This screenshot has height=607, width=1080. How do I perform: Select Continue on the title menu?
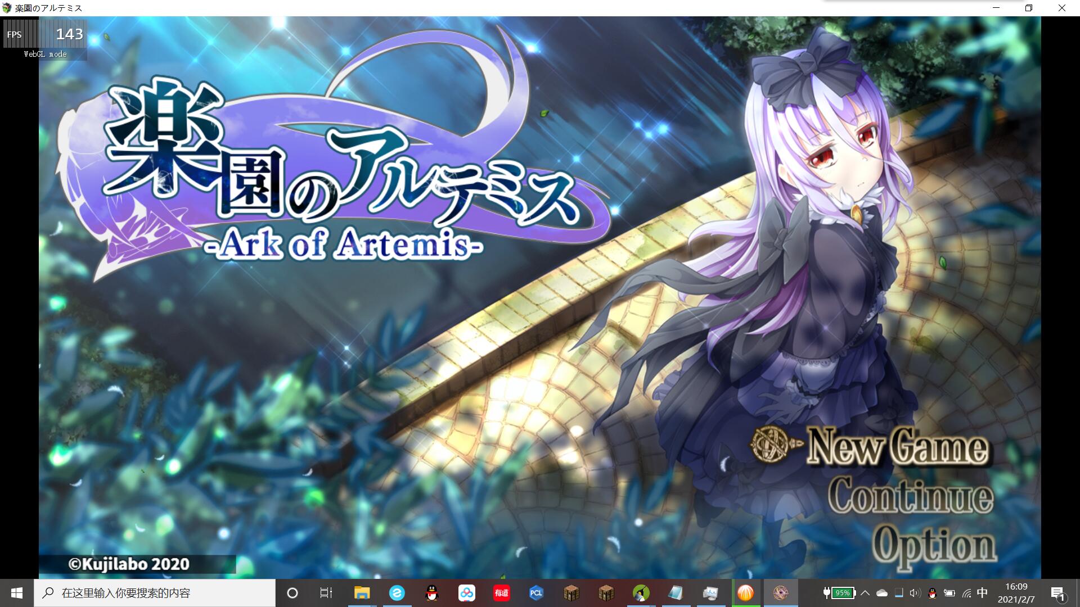[x=910, y=496]
